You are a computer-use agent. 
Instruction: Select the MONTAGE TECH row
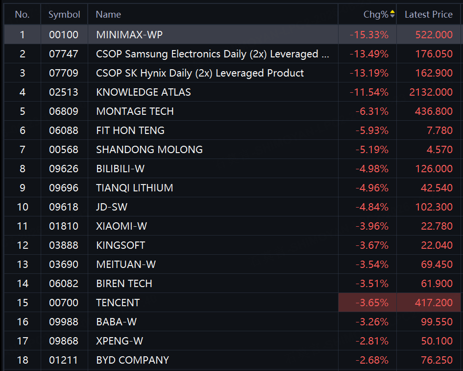(x=232, y=111)
